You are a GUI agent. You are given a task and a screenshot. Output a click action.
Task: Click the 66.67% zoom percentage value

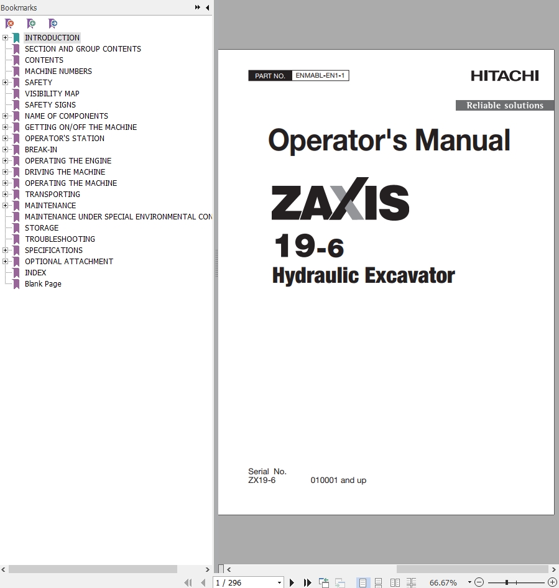point(443,582)
